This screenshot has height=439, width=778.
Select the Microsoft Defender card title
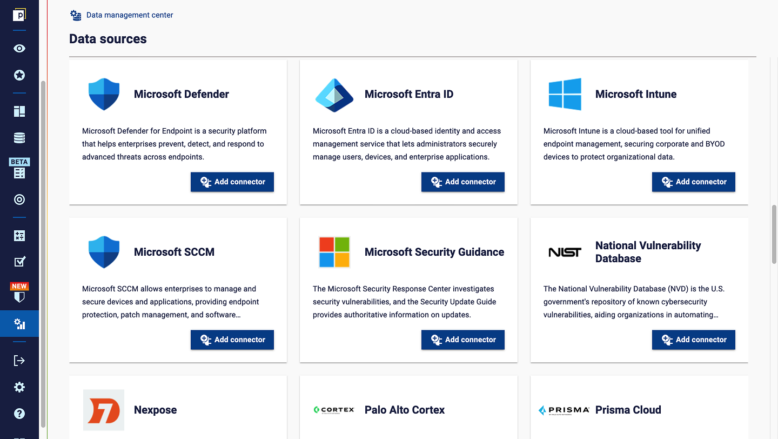coord(182,94)
